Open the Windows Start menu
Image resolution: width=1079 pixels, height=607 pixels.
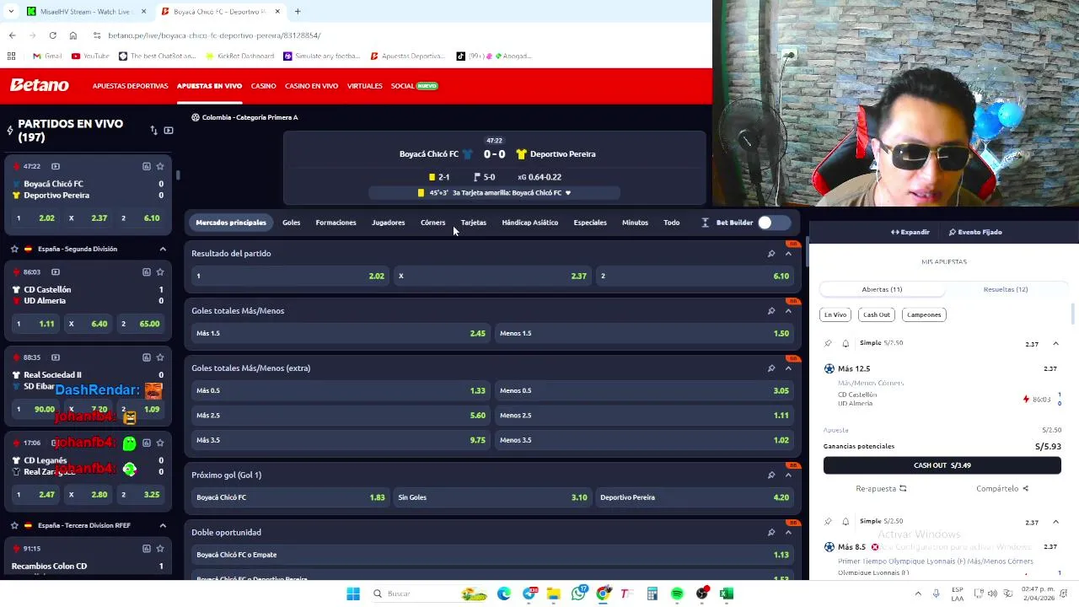click(353, 594)
